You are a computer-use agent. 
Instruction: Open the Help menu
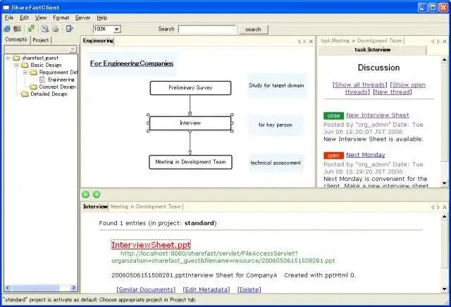[101, 18]
